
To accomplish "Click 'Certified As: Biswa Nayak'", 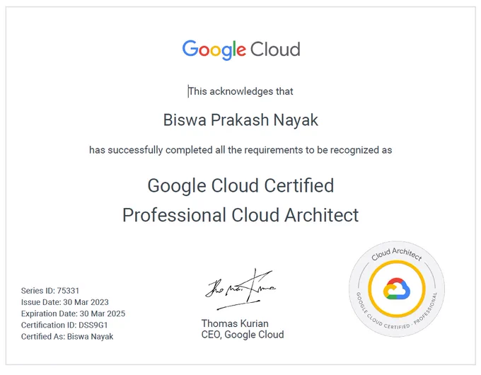I will click(67, 337).
